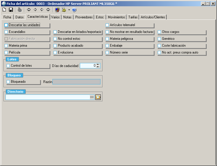This screenshot has height=166, width=217.
Task: Check Materia peligrosa
Action: pos(107,39)
